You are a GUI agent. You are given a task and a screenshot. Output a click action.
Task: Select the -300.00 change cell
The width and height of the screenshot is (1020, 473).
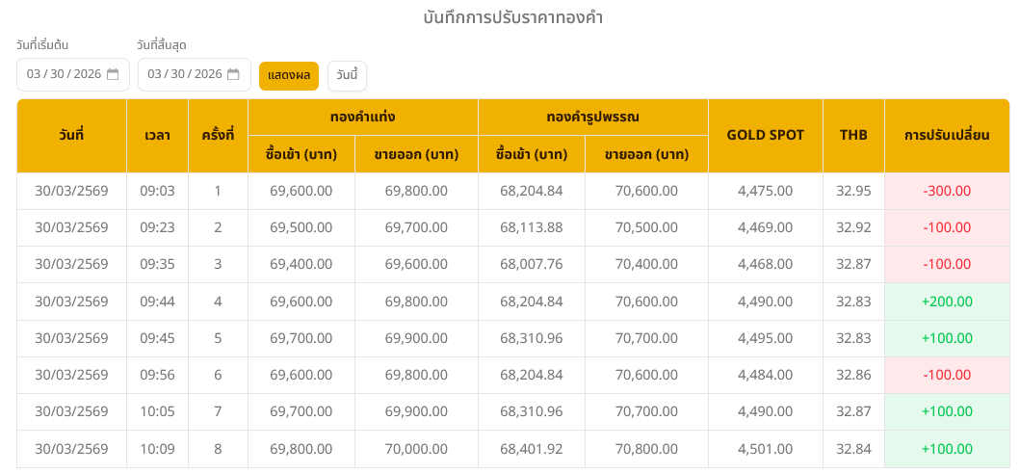point(946,191)
